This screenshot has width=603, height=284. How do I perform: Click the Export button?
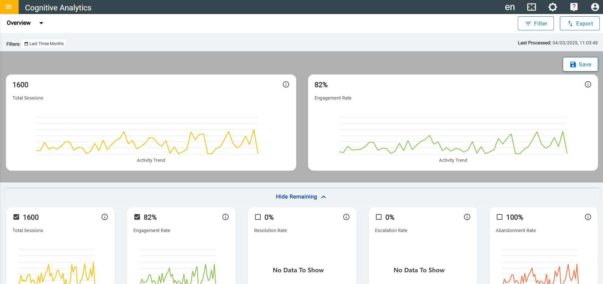[x=579, y=24]
